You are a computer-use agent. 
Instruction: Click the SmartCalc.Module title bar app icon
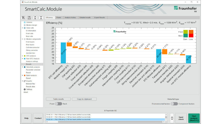click(22, 2)
